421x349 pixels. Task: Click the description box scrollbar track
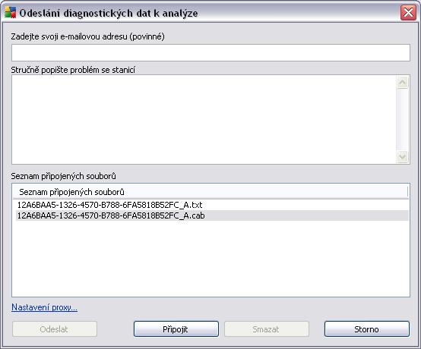pos(402,120)
